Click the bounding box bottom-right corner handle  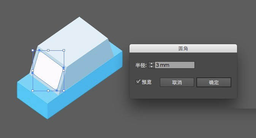(x=64, y=91)
